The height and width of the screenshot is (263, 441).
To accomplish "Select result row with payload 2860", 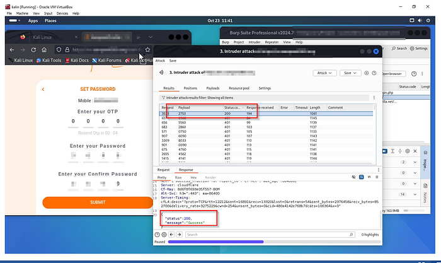I will coord(266,127).
